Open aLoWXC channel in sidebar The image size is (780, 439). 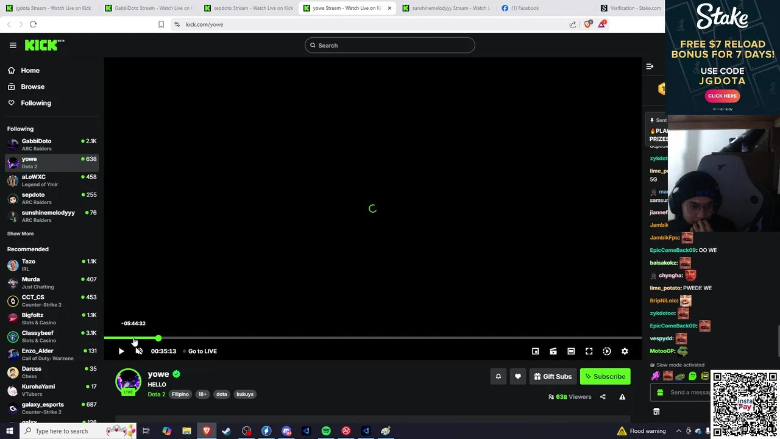pos(52,180)
